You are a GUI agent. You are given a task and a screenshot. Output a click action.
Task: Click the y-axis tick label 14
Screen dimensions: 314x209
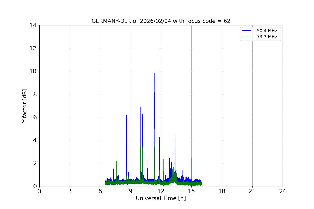33,25
